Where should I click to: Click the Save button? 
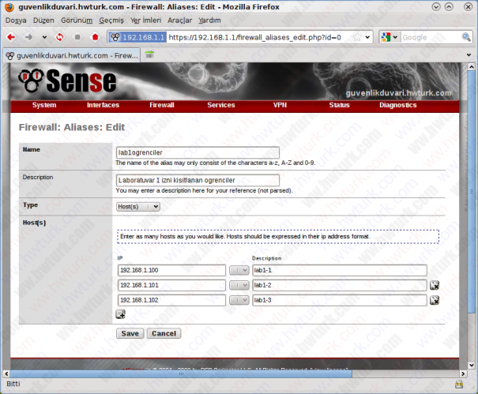click(x=130, y=333)
